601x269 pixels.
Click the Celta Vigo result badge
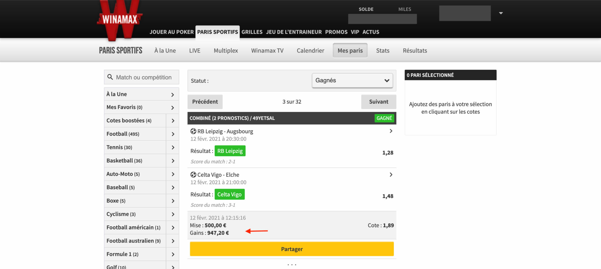(x=229, y=194)
